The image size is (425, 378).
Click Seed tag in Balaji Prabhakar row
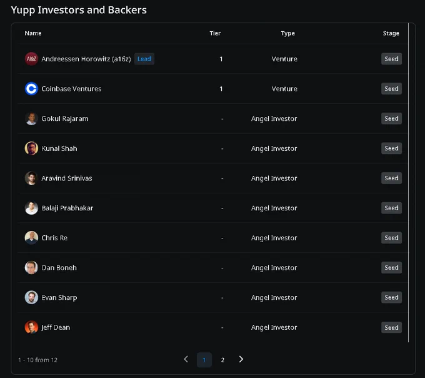(x=391, y=208)
